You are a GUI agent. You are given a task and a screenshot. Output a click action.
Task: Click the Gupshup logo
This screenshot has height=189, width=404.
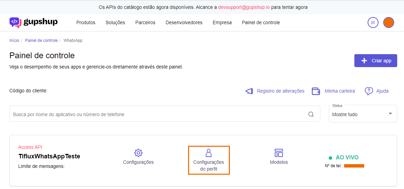point(33,22)
